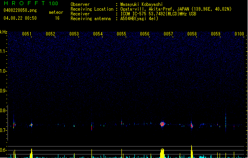
Task: Click the date stamp 04.08.22 00:50
Action: click(20, 18)
